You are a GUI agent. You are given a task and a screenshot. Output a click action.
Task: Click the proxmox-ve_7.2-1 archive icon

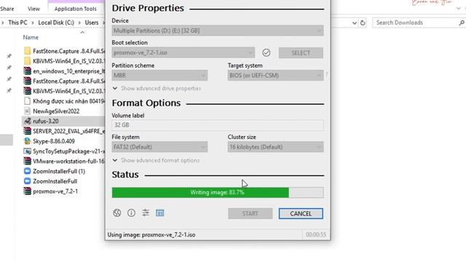click(28, 191)
